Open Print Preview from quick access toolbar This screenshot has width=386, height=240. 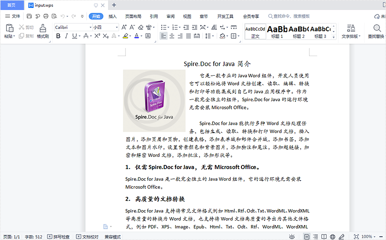[54, 16]
